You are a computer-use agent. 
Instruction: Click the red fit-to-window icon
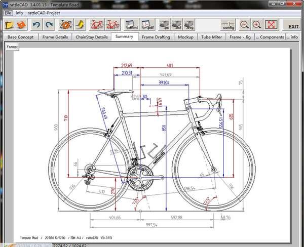272,24
